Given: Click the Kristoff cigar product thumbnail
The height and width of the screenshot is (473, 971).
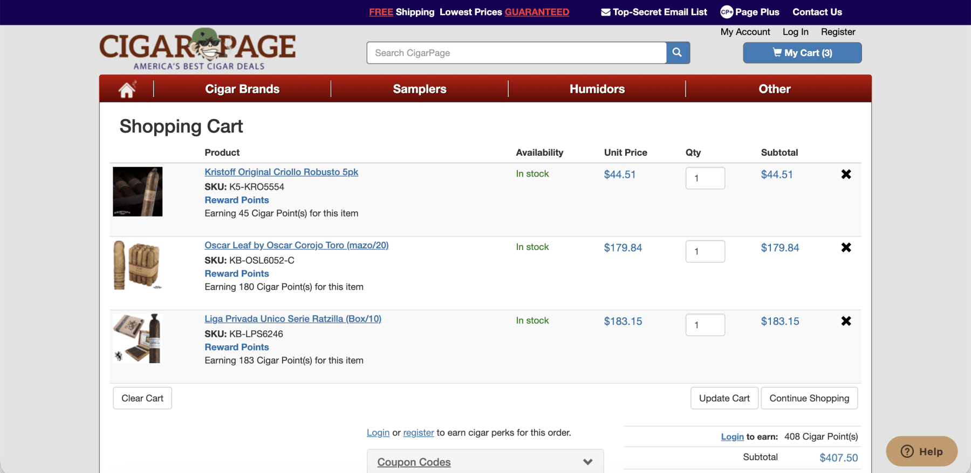Looking at the screenshot, I should 138,192.
